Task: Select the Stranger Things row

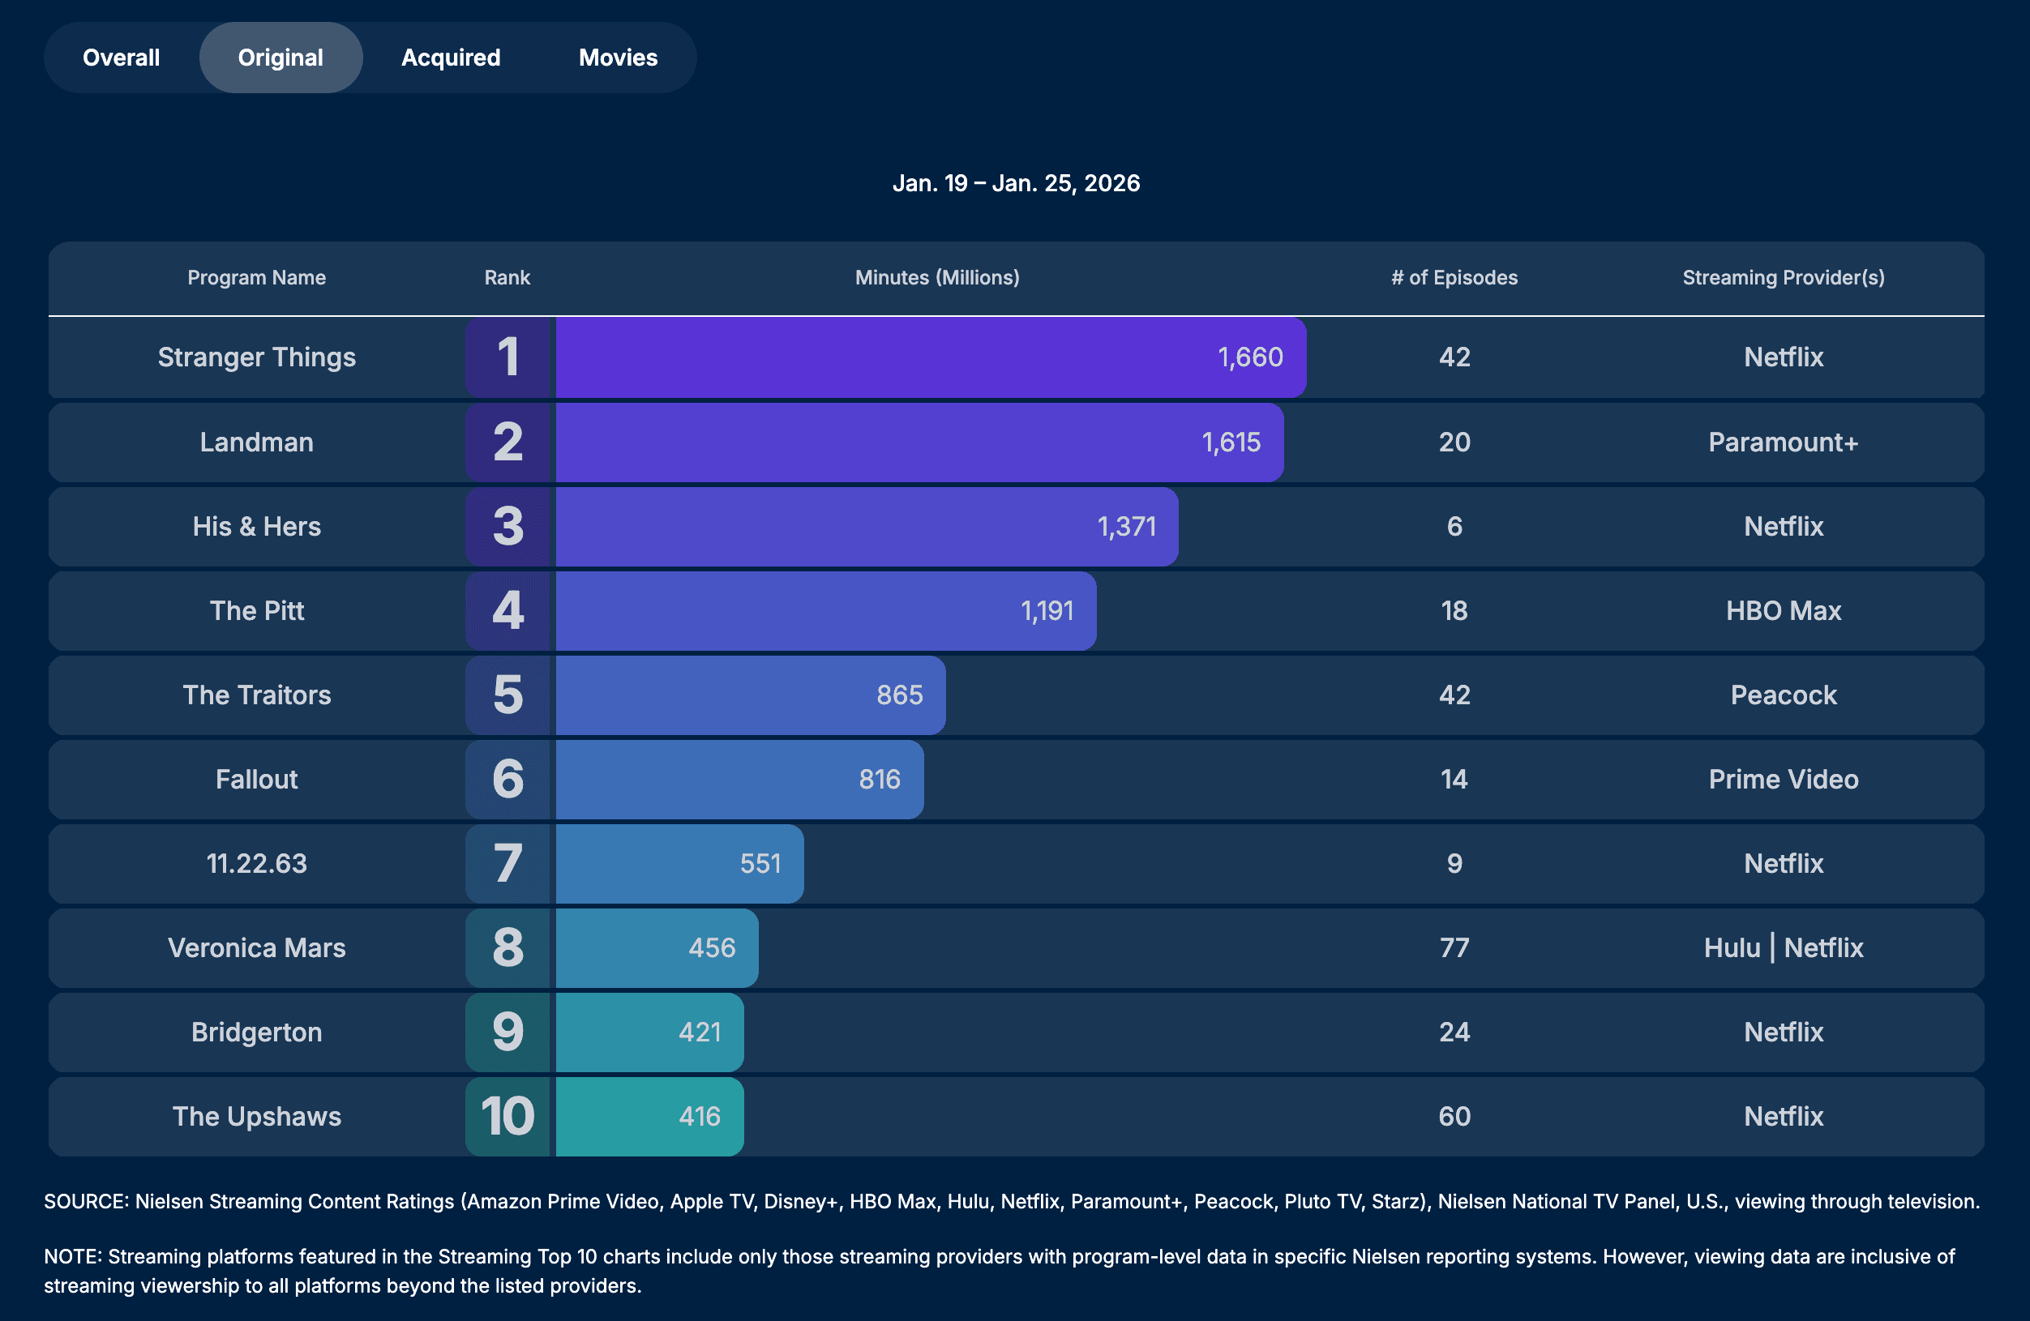Action: 257,357
